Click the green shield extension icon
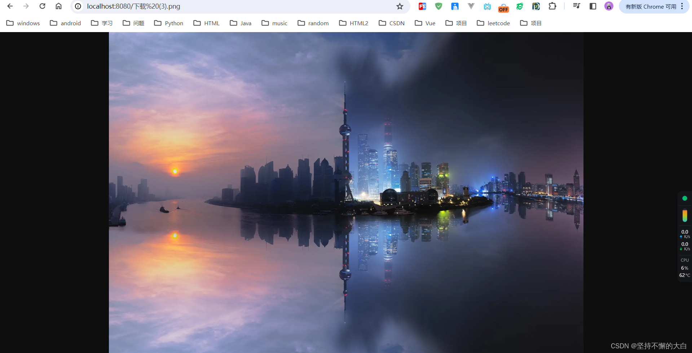 pyautogui.click(x=438, y=6)
